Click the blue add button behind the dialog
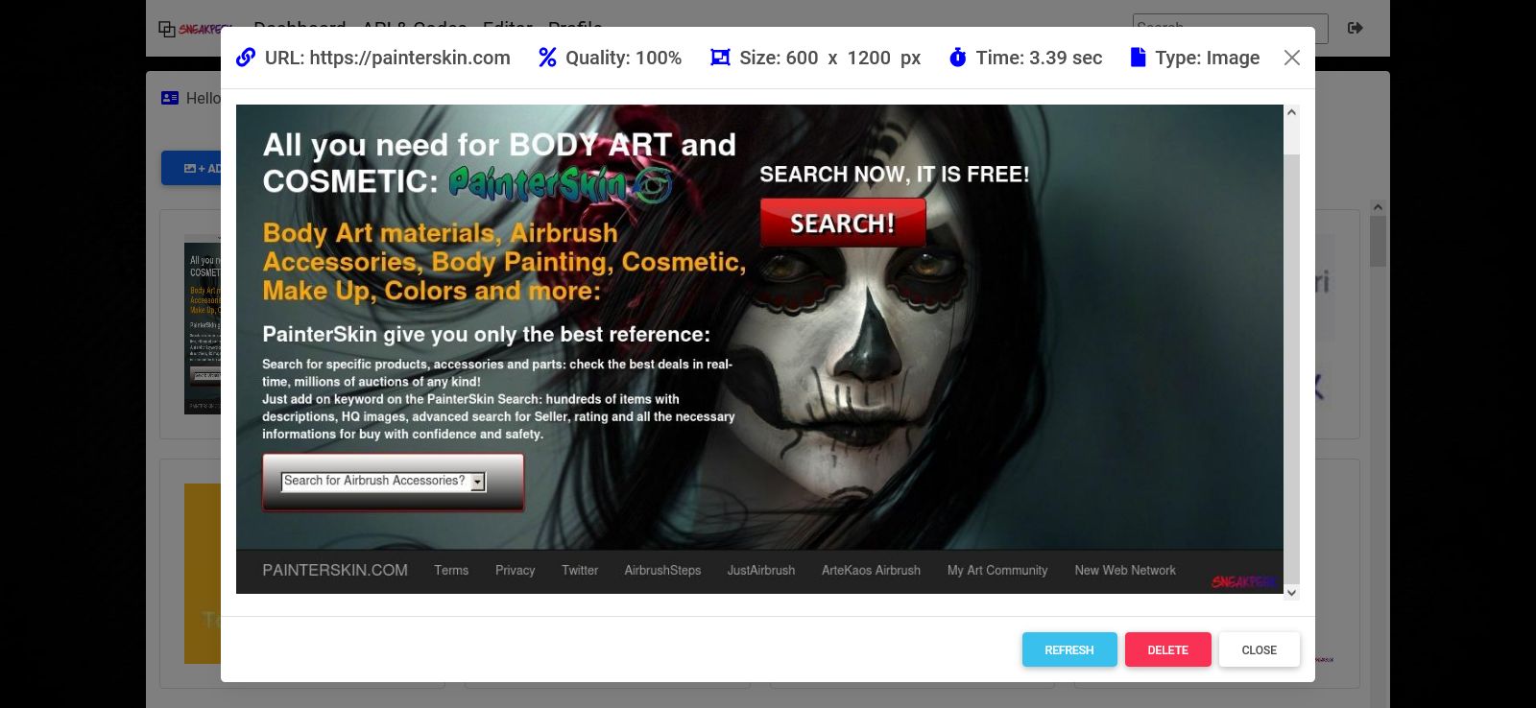Screen dimensions: 1536x708 [x=191, y=168]
